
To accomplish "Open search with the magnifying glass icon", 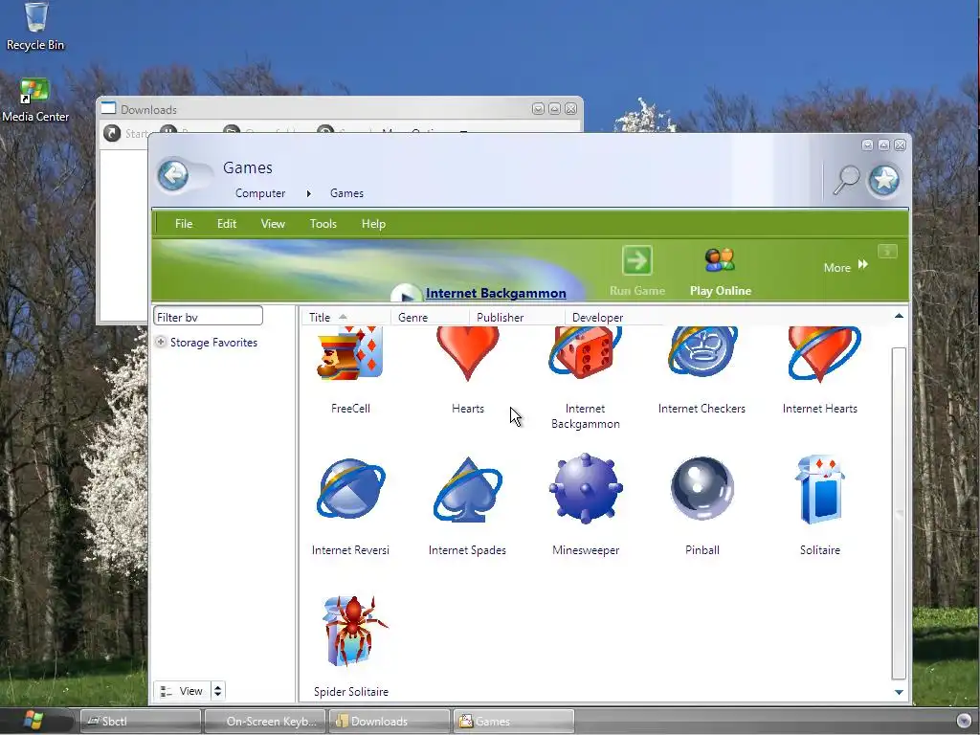I will tap(846, 181).
